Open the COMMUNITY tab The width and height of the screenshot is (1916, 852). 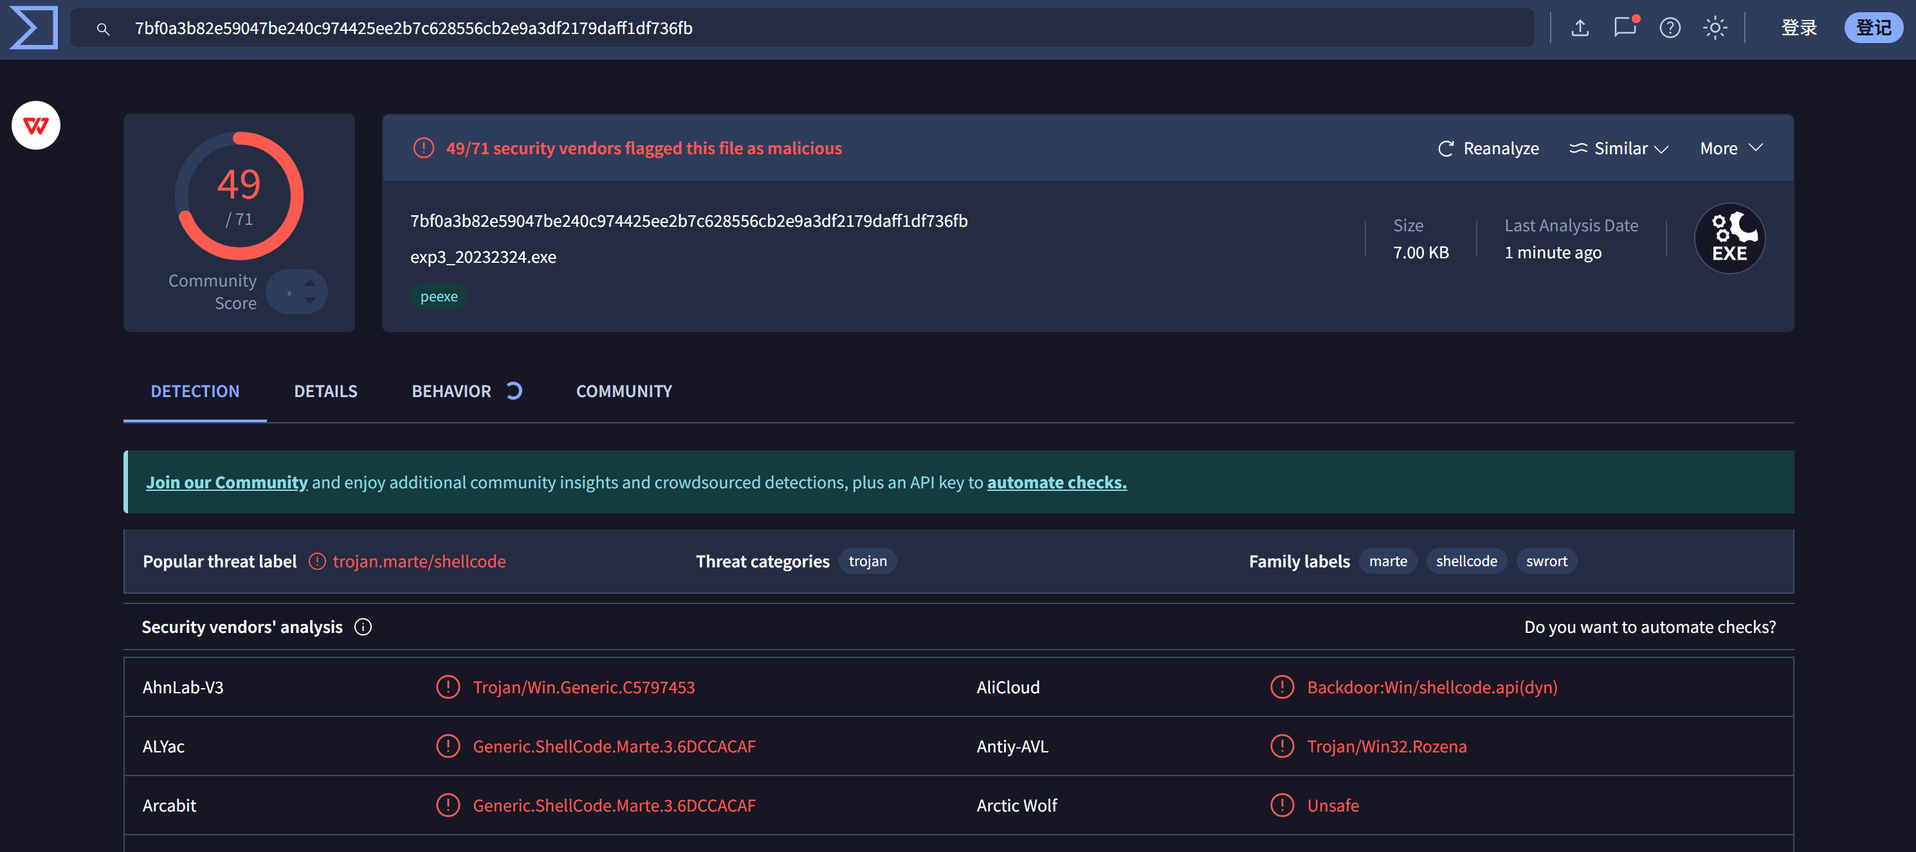pyautogui.click(x=623, y=391)
